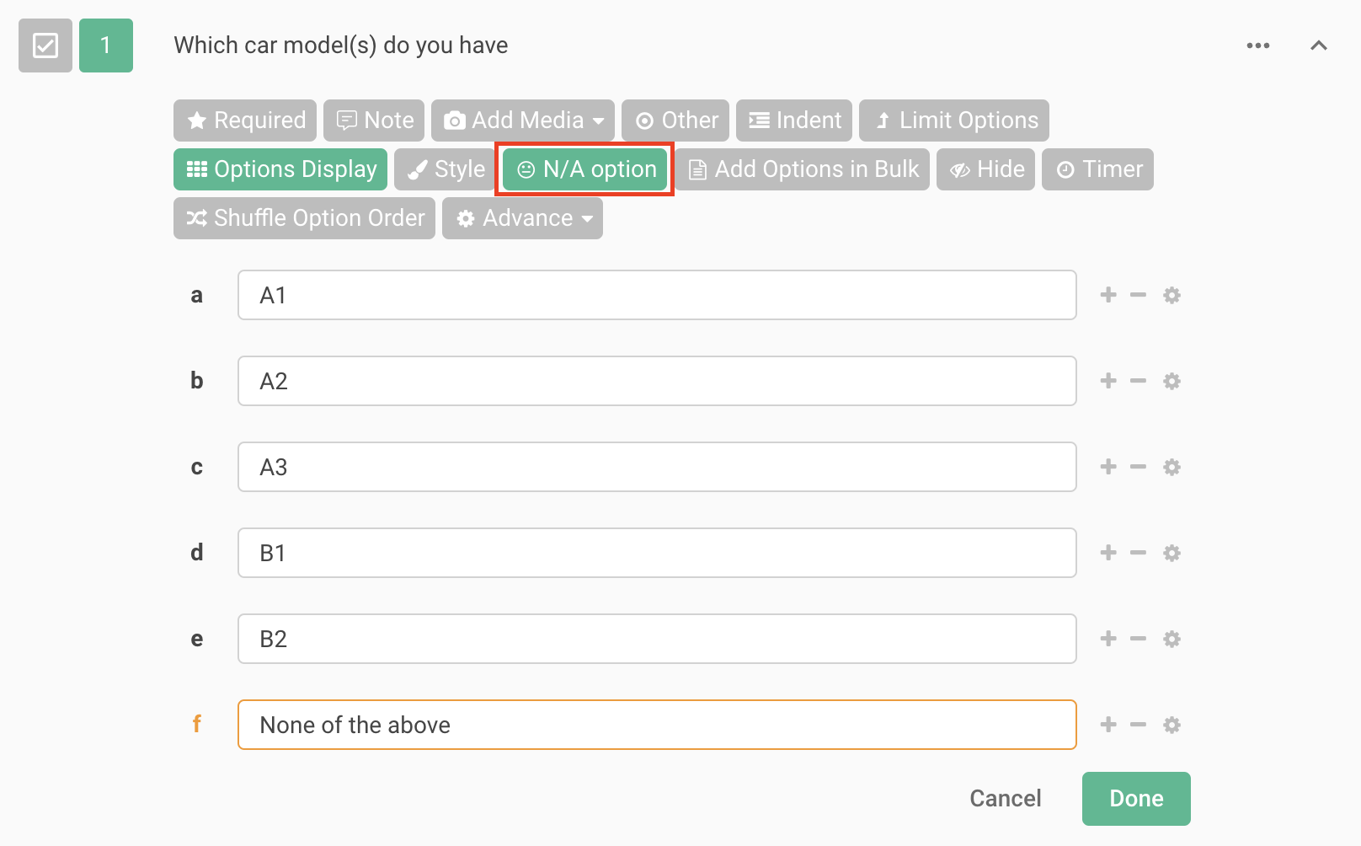
Task: Expand the Advance settings dropdown
Action: coord(522,218)
